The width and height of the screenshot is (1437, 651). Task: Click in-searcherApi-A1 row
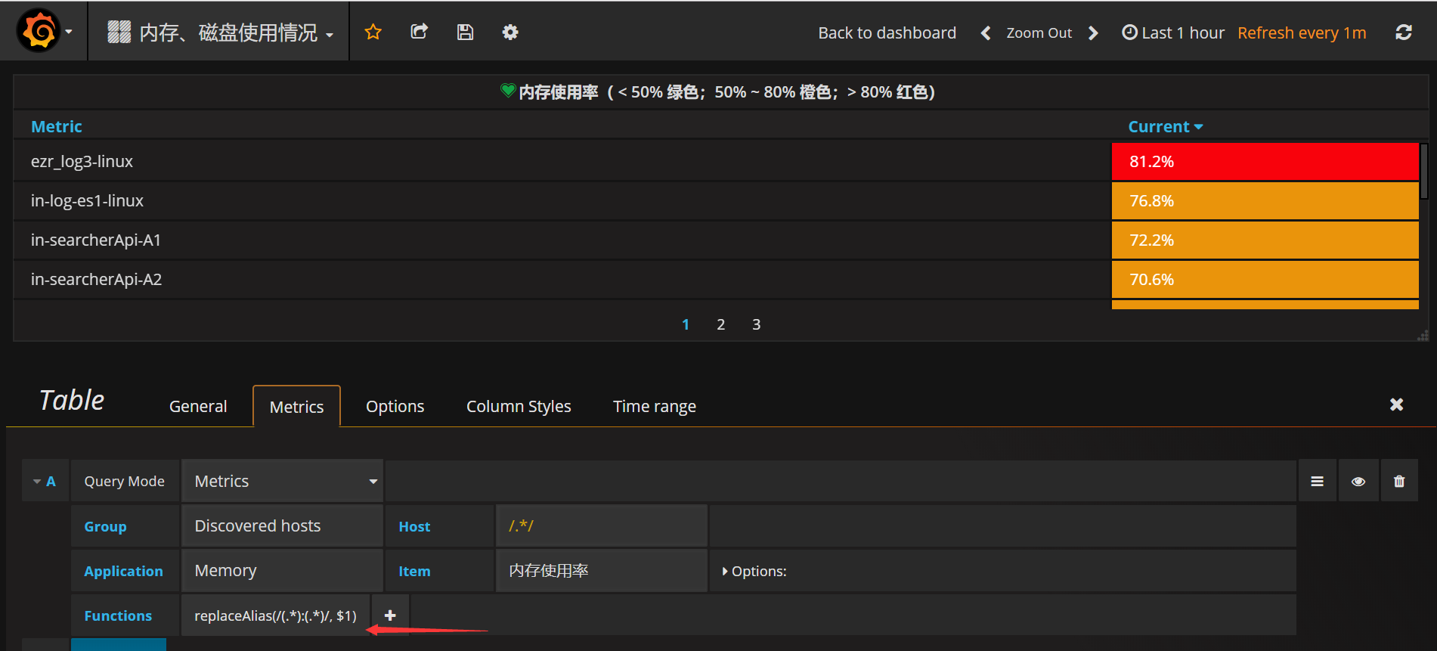562,240
